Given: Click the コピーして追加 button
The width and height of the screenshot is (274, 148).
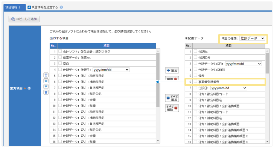Looking at the screenshot, I should coord(24,19).
